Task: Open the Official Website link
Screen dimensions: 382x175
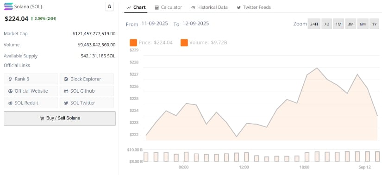Action: pyautogui.click(x=31, y=91)
